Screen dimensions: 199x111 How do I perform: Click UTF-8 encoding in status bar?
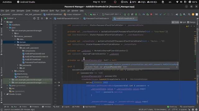pos(174,109)
